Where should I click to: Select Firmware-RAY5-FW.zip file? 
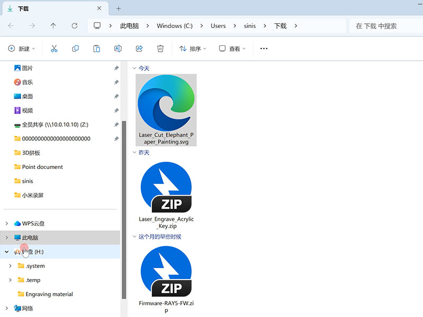point(166,280)
